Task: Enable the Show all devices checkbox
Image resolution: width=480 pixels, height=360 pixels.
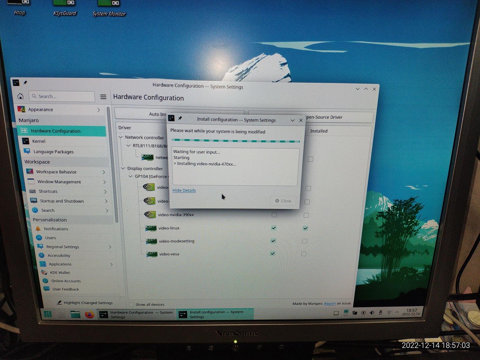Action: pos(131,304)
